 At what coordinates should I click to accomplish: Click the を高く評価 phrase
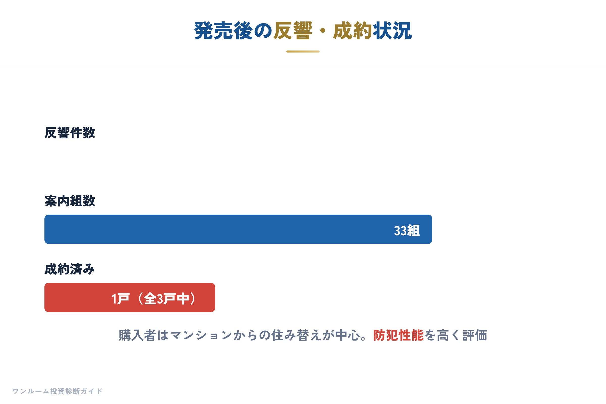point(456,336)
